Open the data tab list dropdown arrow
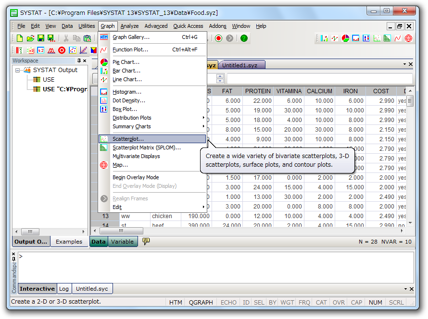The height and width of the screenshot is (319, 428). pyautogui.click(x=404, y=64)
